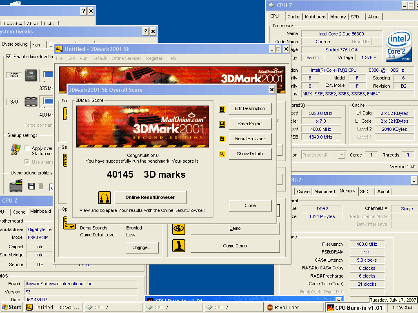Toggle the Use alternate startup checkbox
The image size is (418, 313).
(27, 162)
